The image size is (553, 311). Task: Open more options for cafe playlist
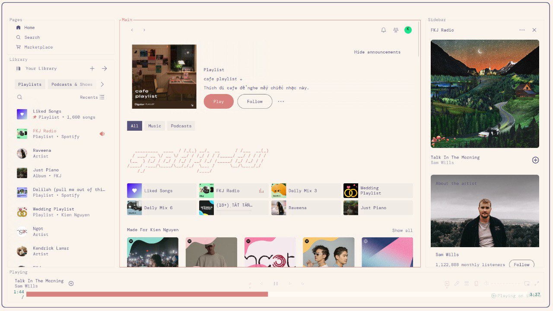[x=281, y=102]
